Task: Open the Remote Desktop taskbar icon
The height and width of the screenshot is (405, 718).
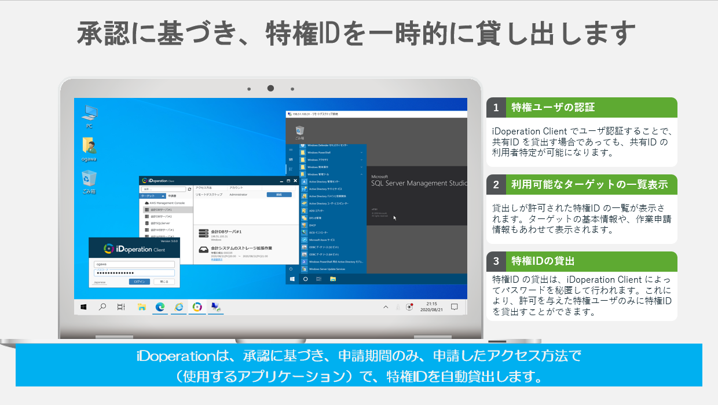Action: click(x=215, y=307)
